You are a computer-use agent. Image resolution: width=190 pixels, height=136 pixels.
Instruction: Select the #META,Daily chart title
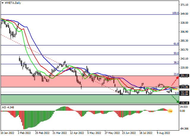[x=13, y=3]
